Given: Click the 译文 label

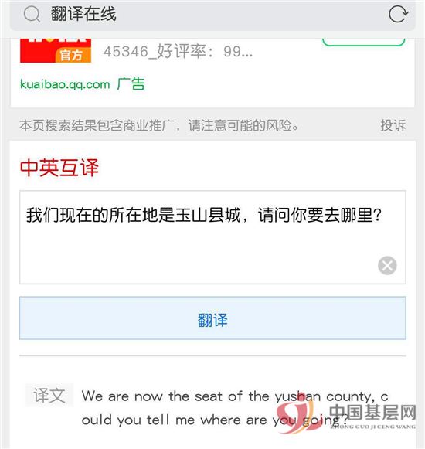Looking at the screenshot, I should click(49, 395).
